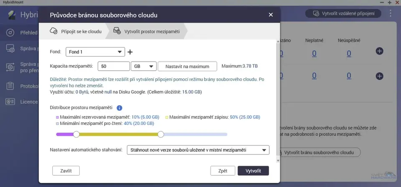Click the Kapacita mezipaměti input field

click(x=114, y=66)
